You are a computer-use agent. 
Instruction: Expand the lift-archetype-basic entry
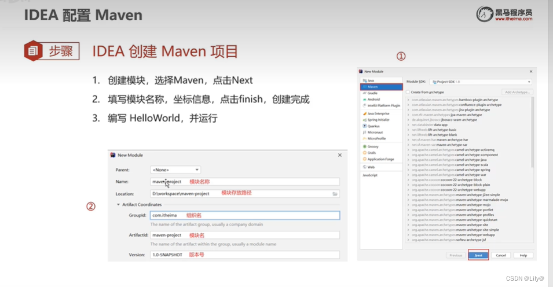[408, 130]
